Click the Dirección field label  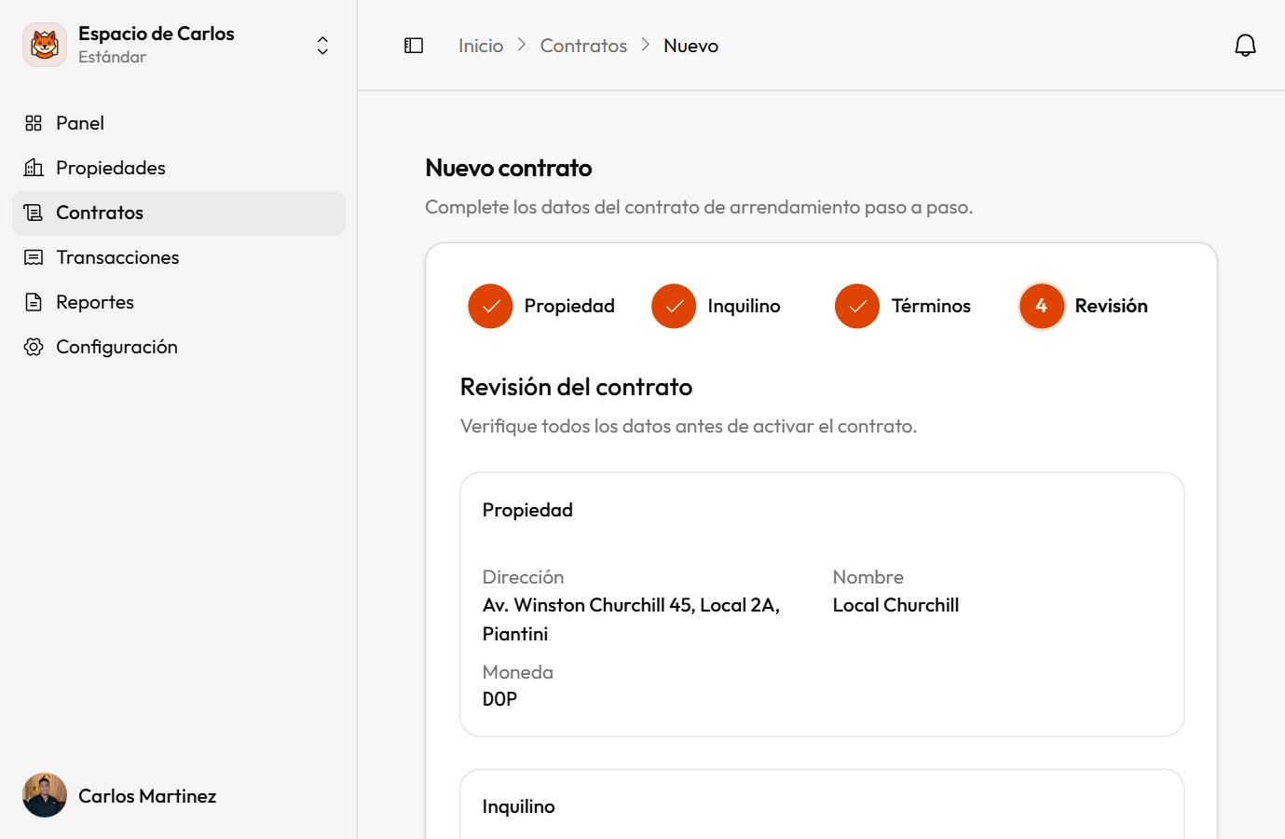point(523,577)
